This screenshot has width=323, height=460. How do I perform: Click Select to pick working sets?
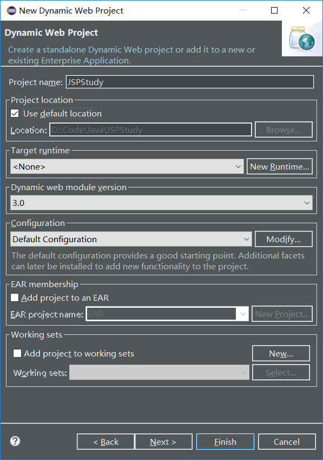(x=281, y=372)
